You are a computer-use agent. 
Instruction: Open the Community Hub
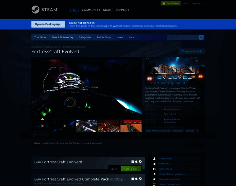click(192, 51)
